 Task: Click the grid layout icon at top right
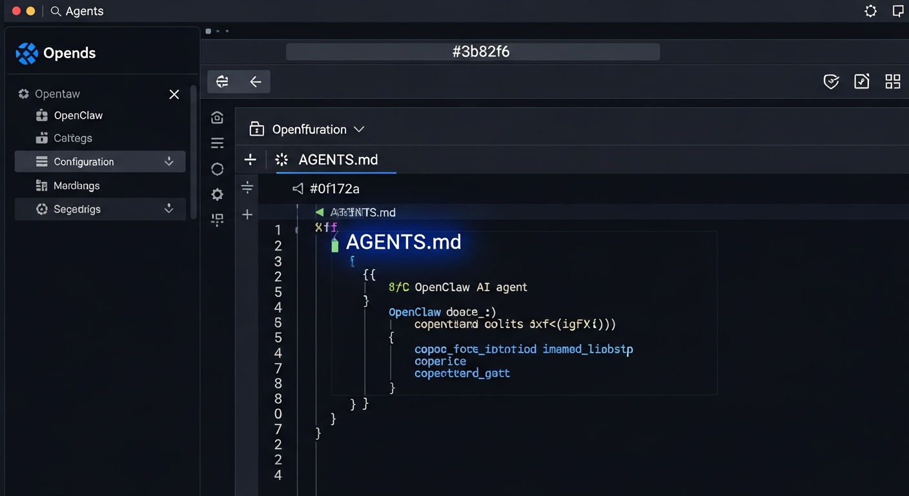click(x=893, y=81)
